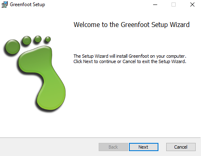Click the 'Greenfoot Setup' title bar text
The height and width of the screenshot is (156, 201).
(x=27, y=5)
